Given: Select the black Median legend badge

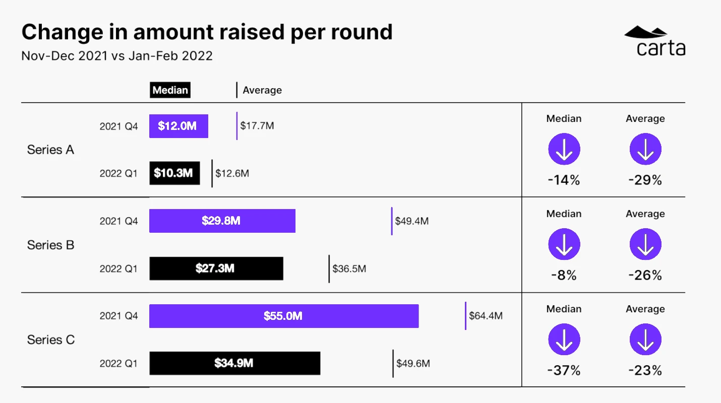Looking at the screenshot, I should point(170,90).
